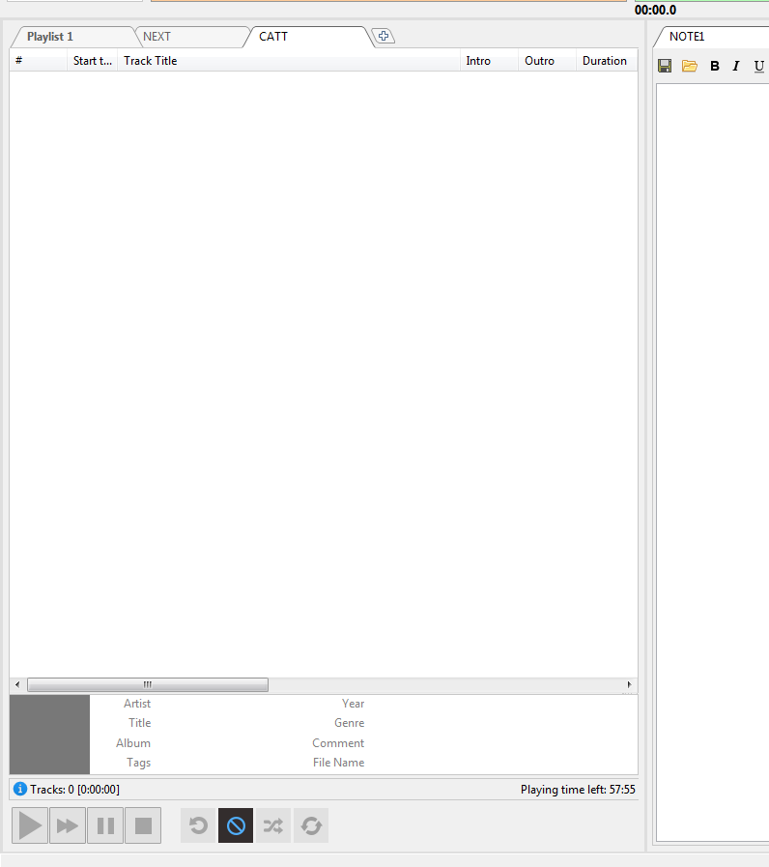Click the Duration column header
The height and width of the screenshot is (867, 769).
pos(605,61)
